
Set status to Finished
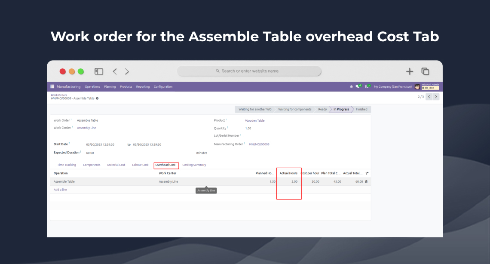click(x=361, y=109)
